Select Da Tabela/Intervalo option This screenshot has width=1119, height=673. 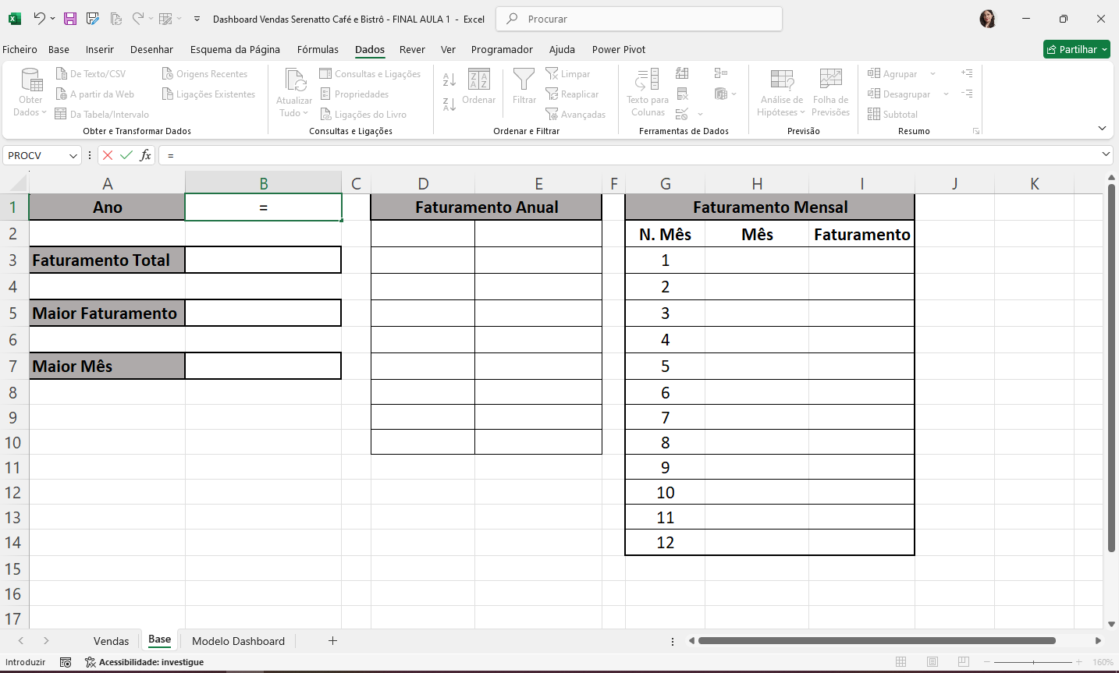(x=101, y=114)
